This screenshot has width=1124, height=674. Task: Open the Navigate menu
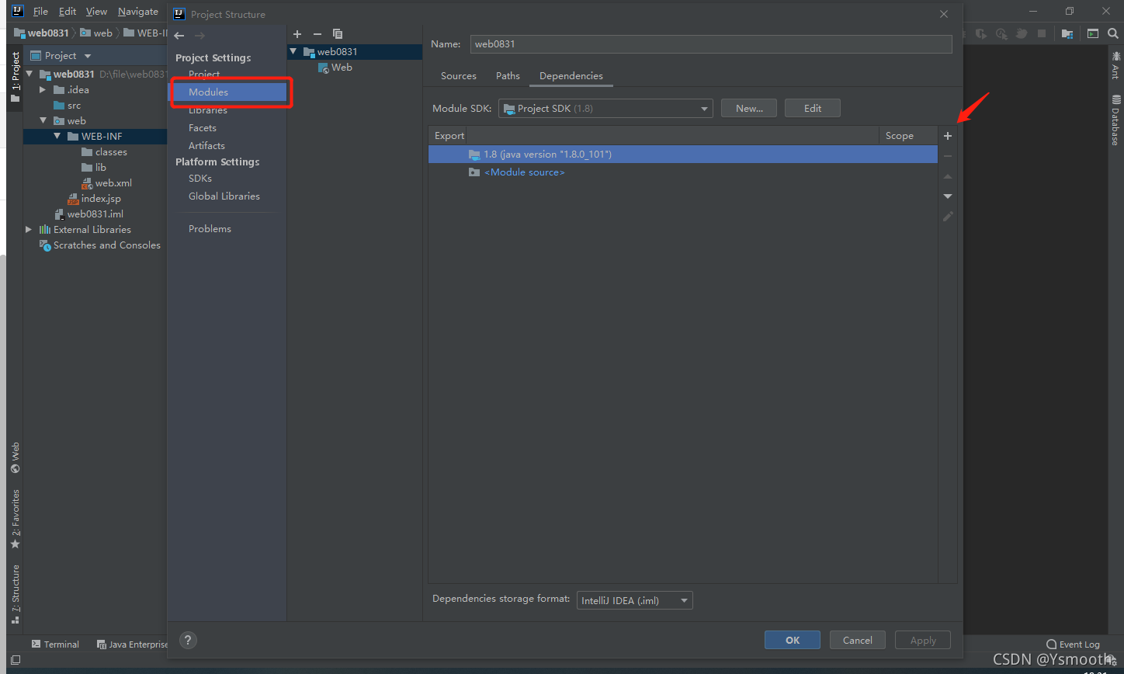pyautogui.click(x=138, y=12)
